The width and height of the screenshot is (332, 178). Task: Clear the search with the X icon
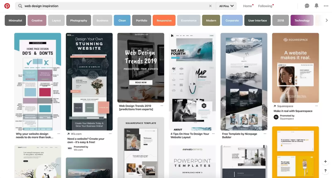point(210,6)
